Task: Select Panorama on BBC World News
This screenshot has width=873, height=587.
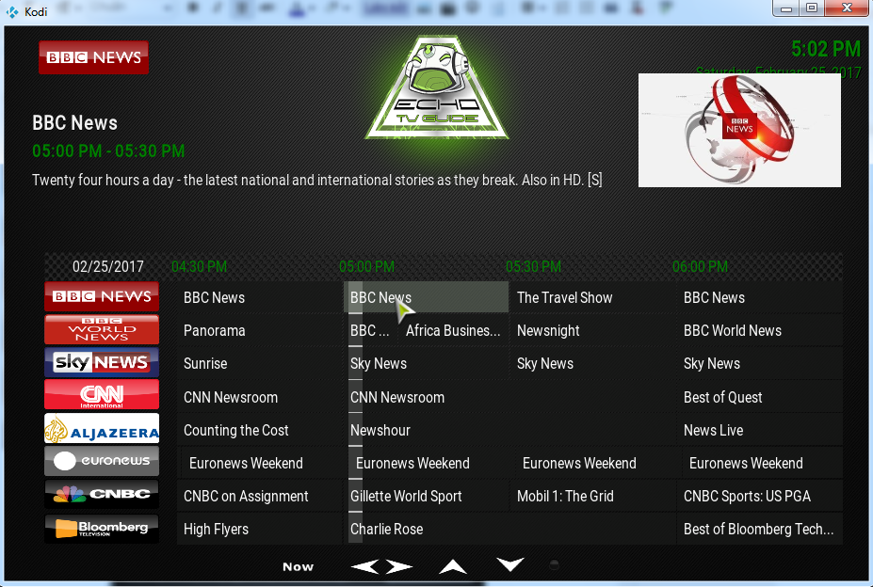Action: (x=259, y=330)
